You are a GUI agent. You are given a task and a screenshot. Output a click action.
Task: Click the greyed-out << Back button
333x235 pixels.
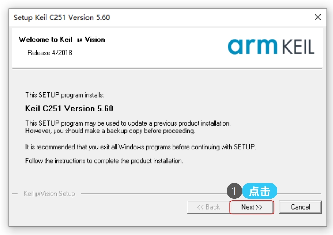click(x=208, y=207)
